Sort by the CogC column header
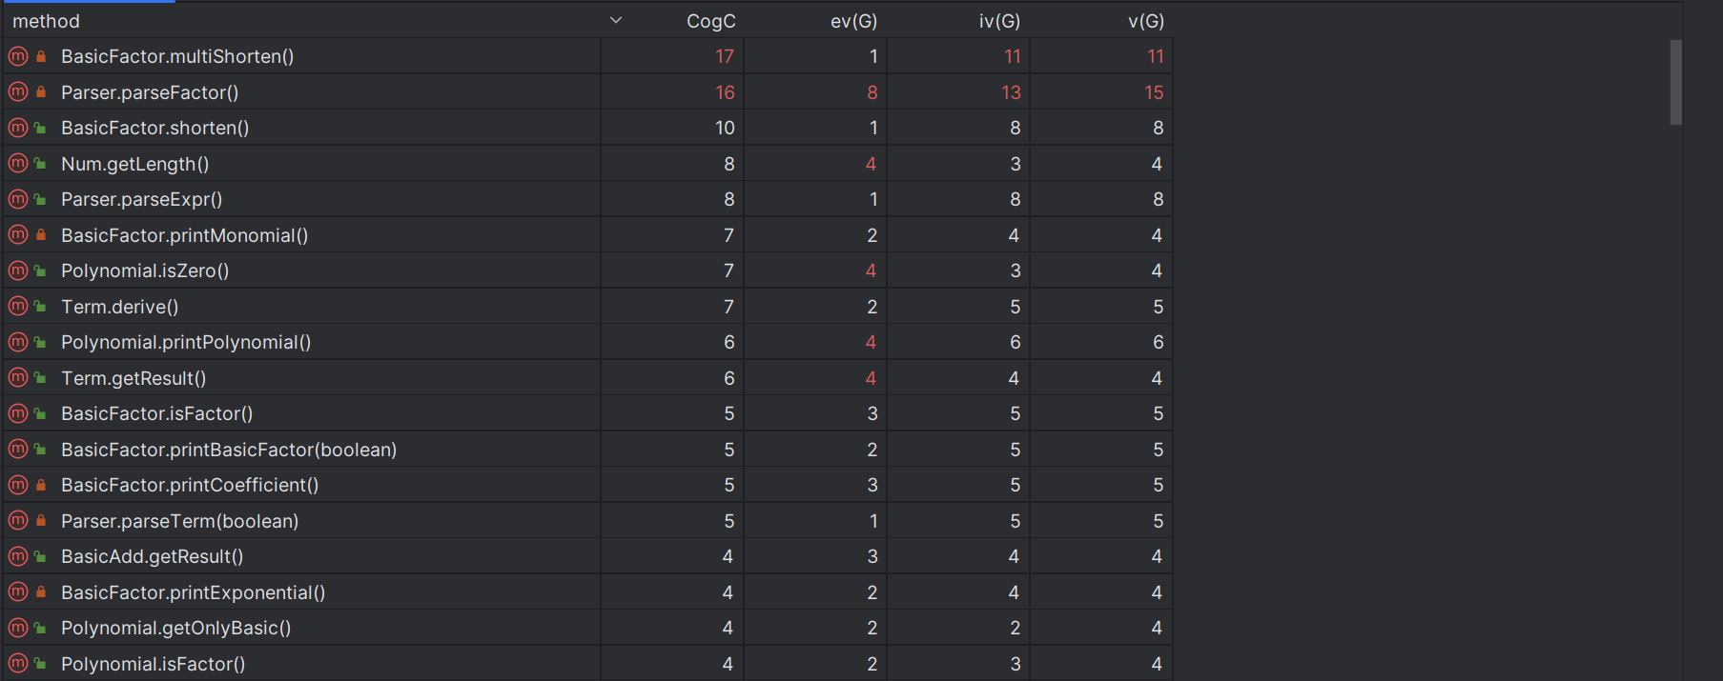 [x=710, y=21]
